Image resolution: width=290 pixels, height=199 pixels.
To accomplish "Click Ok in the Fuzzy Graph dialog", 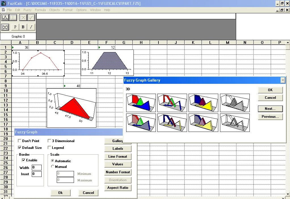I will tap(60, 193).
